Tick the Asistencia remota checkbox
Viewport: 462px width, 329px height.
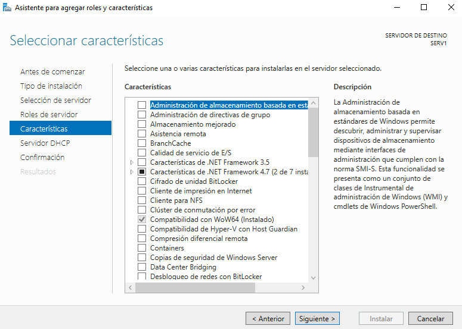[x=142, y=133]
